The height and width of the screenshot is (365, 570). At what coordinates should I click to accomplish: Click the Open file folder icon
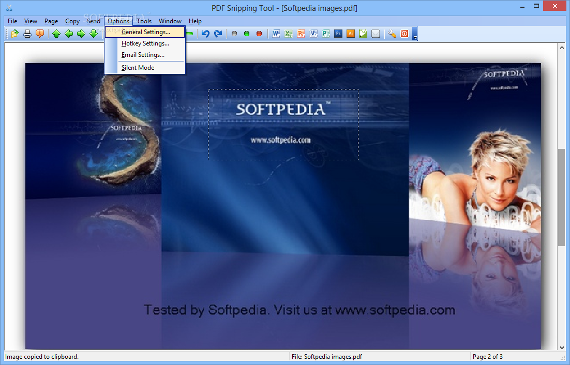[x=15, y=34]
